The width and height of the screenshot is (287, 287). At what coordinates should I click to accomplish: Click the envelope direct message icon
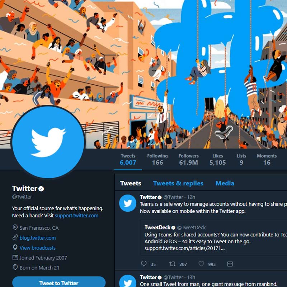click(230, 264)
